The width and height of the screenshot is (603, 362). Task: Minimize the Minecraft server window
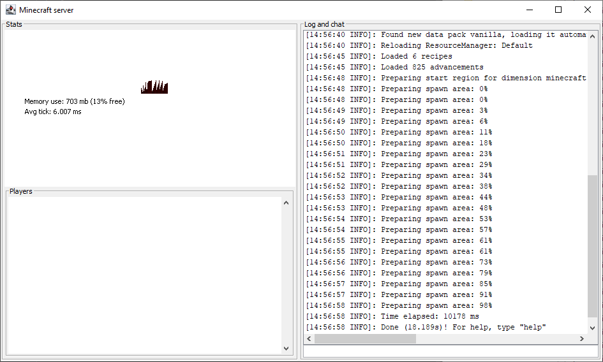[x=530, y=10]
